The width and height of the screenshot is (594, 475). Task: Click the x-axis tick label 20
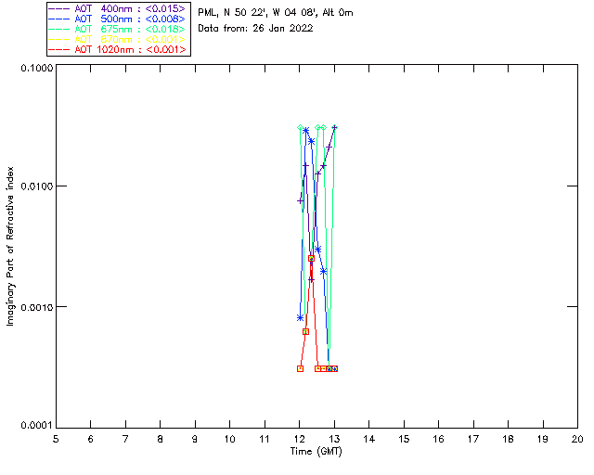point(577,439)
